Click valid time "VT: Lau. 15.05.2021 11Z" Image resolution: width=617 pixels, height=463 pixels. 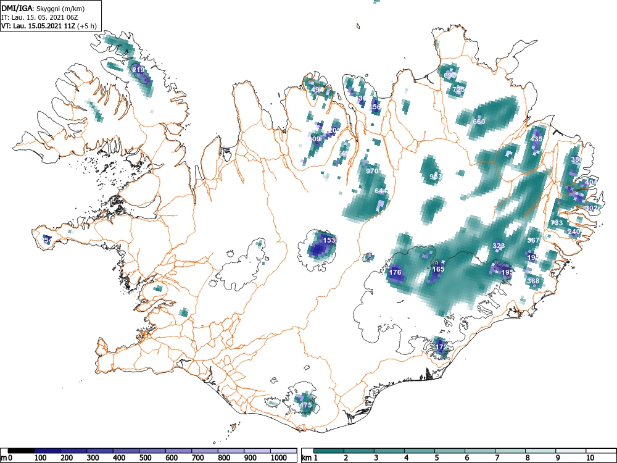pyautogui.click(x=39, y=26)
